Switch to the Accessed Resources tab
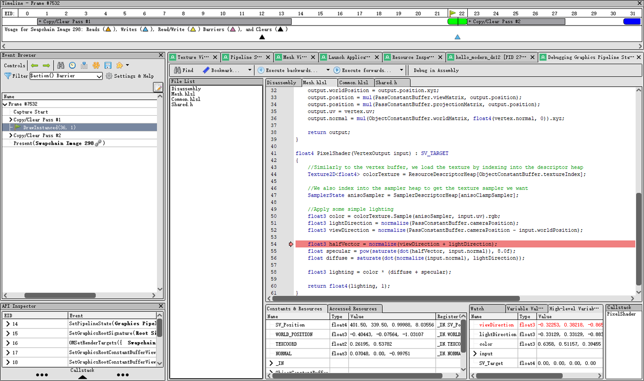Screen dimensions: 644x381 [353, 309]
